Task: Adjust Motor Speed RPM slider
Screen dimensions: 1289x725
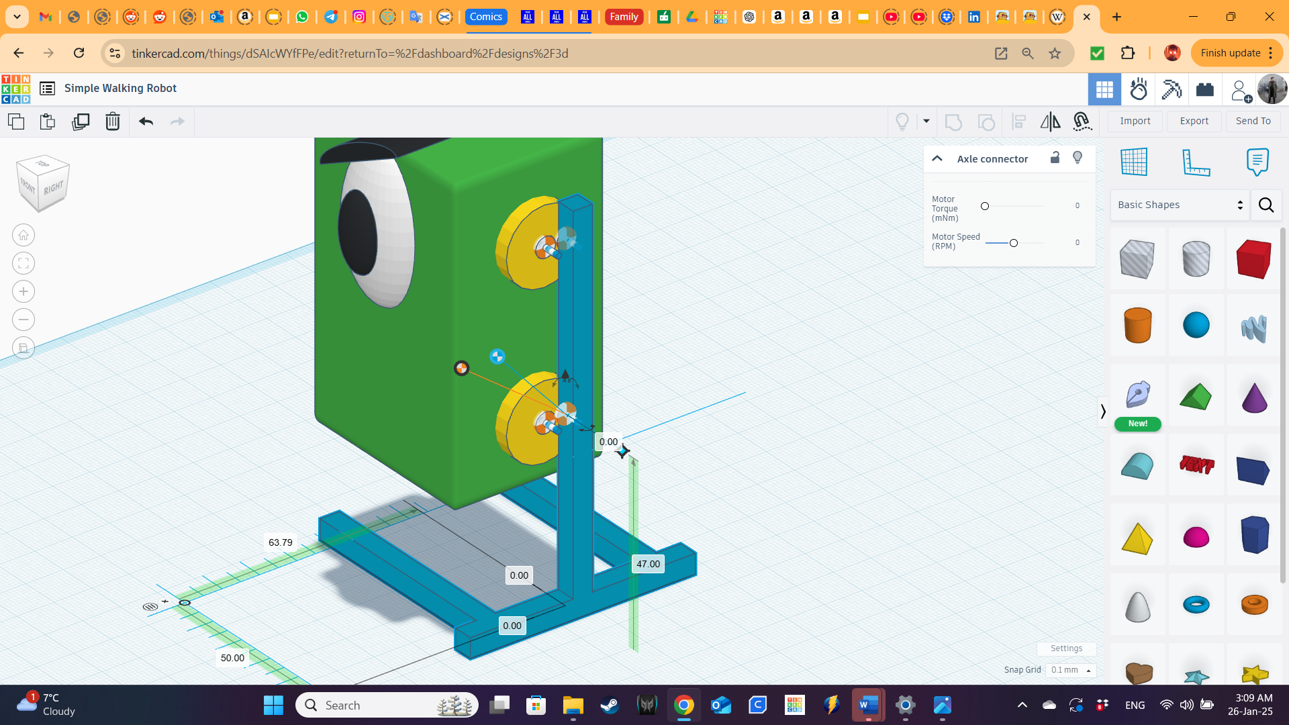Action: pyautogui.click(x=1013, y=242)
